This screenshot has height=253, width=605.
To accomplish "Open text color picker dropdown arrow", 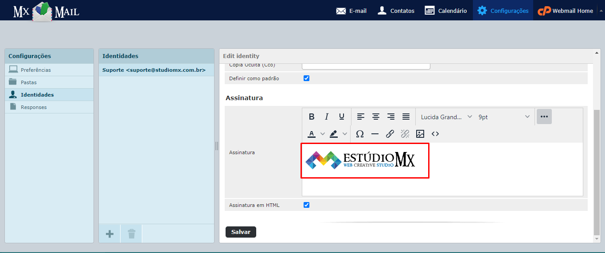I will pyautogui.click(x=323, y=134).
